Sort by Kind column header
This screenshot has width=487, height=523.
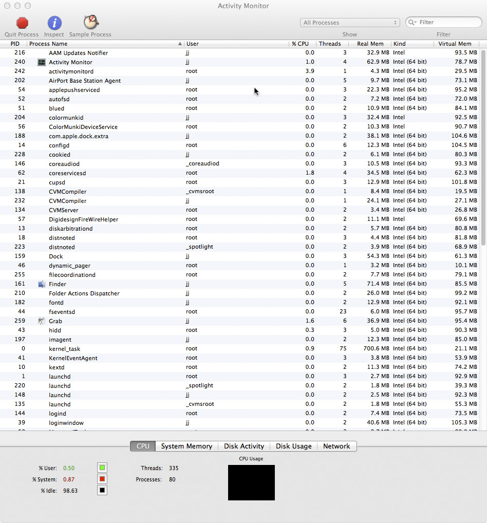click(413, 44)
